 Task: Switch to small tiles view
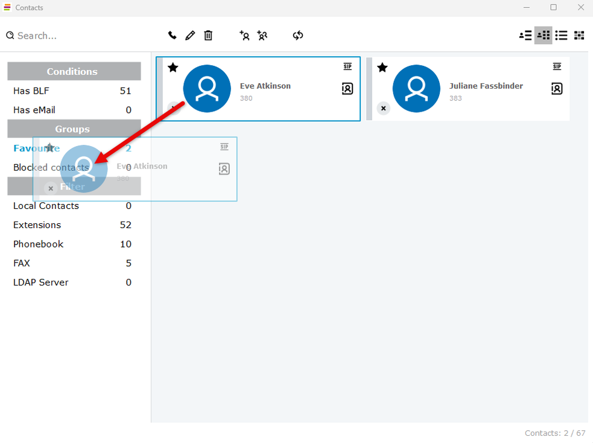point(579,36)
